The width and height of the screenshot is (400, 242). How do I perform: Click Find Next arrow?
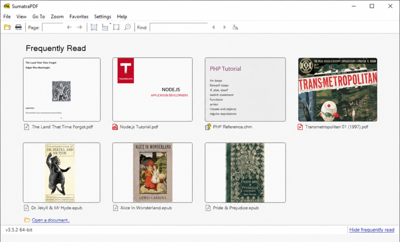tap(225, 27)
